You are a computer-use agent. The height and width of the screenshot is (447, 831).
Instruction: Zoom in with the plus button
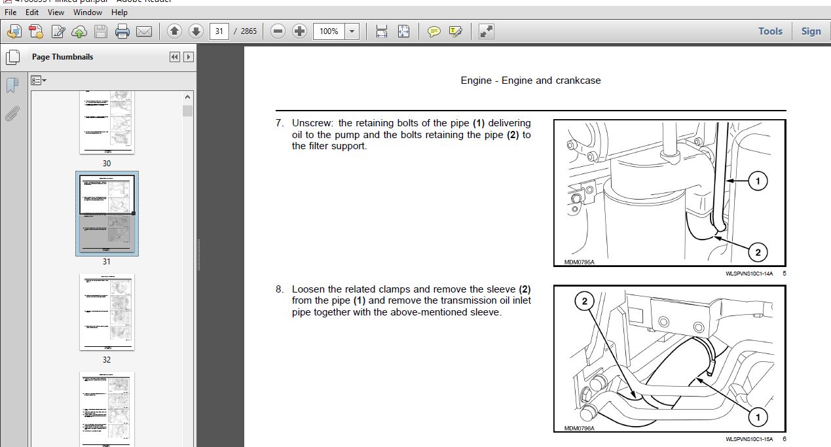point(299,31)
